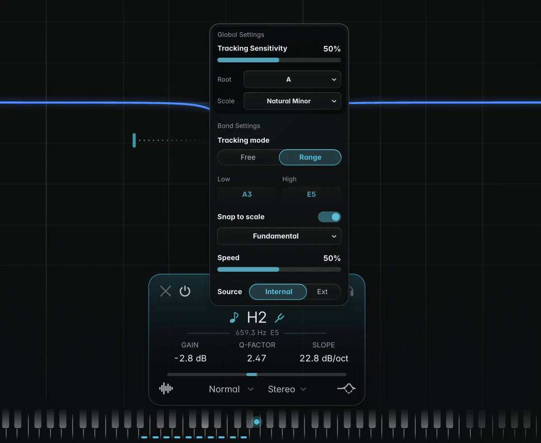The width and height of the screenshot is (541, 443).
Task: Adjust the Speed slider
Action: 279,269
